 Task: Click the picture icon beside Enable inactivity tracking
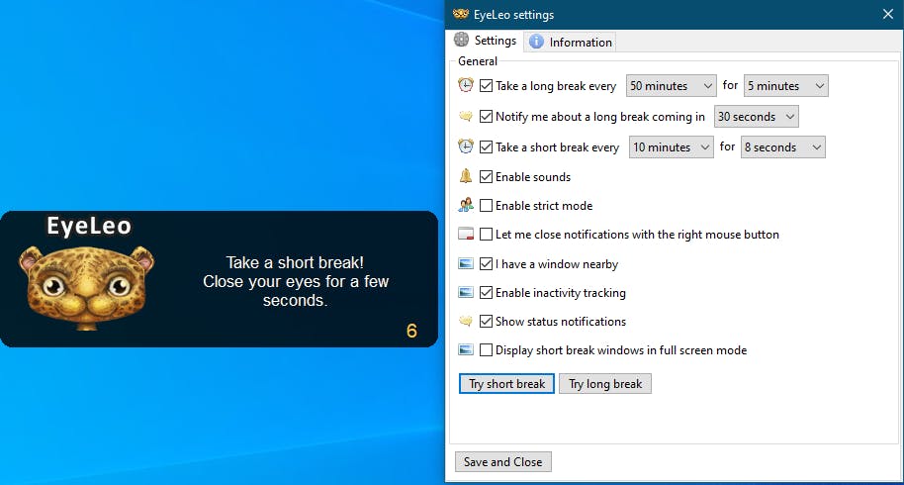pyautogui.click(x=466, y=292)
